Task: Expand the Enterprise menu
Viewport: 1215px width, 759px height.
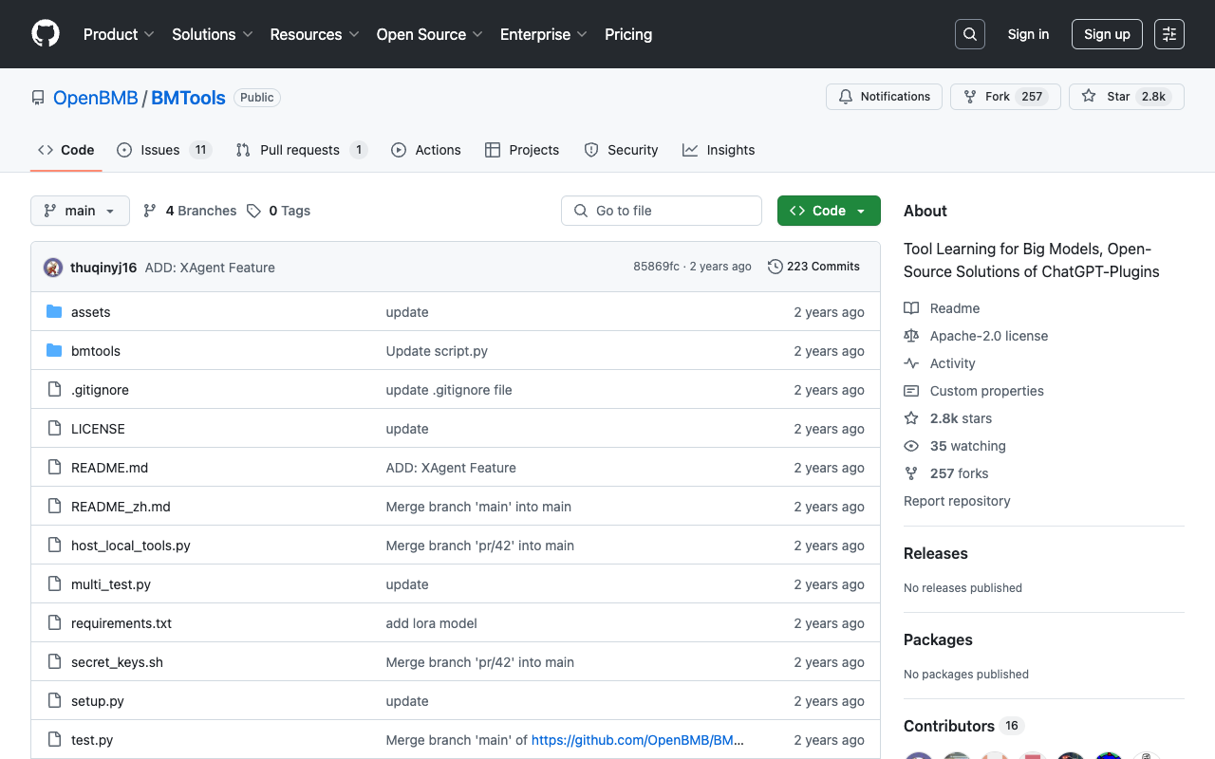Action: pyautogui.click(x=544, y=34)
